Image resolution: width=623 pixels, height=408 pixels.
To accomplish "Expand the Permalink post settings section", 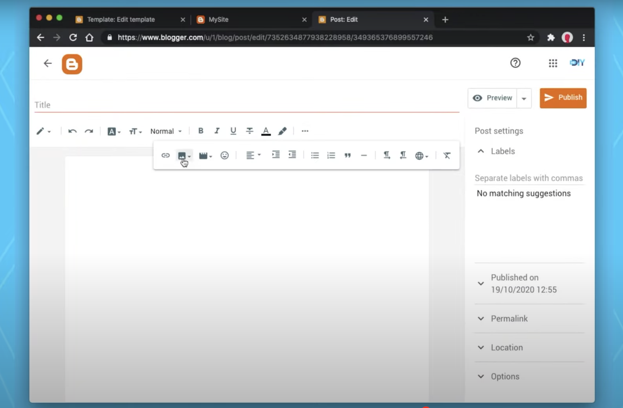I will pyautogui.click(x=509, y=319).
